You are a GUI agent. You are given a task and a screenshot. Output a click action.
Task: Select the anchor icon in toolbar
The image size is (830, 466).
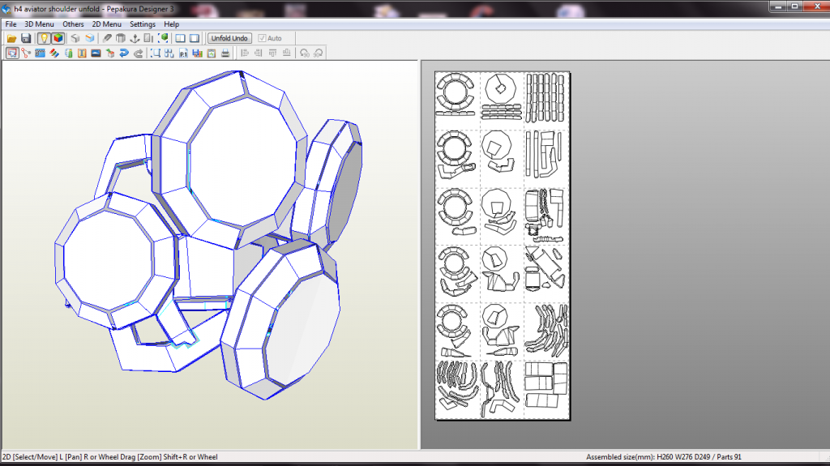click(135, 38)
